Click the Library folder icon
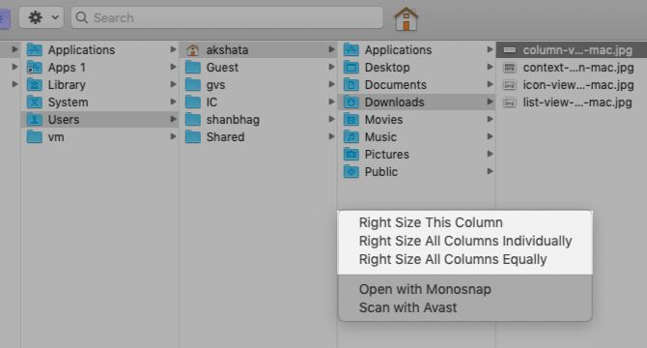Viewport: 647px width, 348px height. click(35, 85)
